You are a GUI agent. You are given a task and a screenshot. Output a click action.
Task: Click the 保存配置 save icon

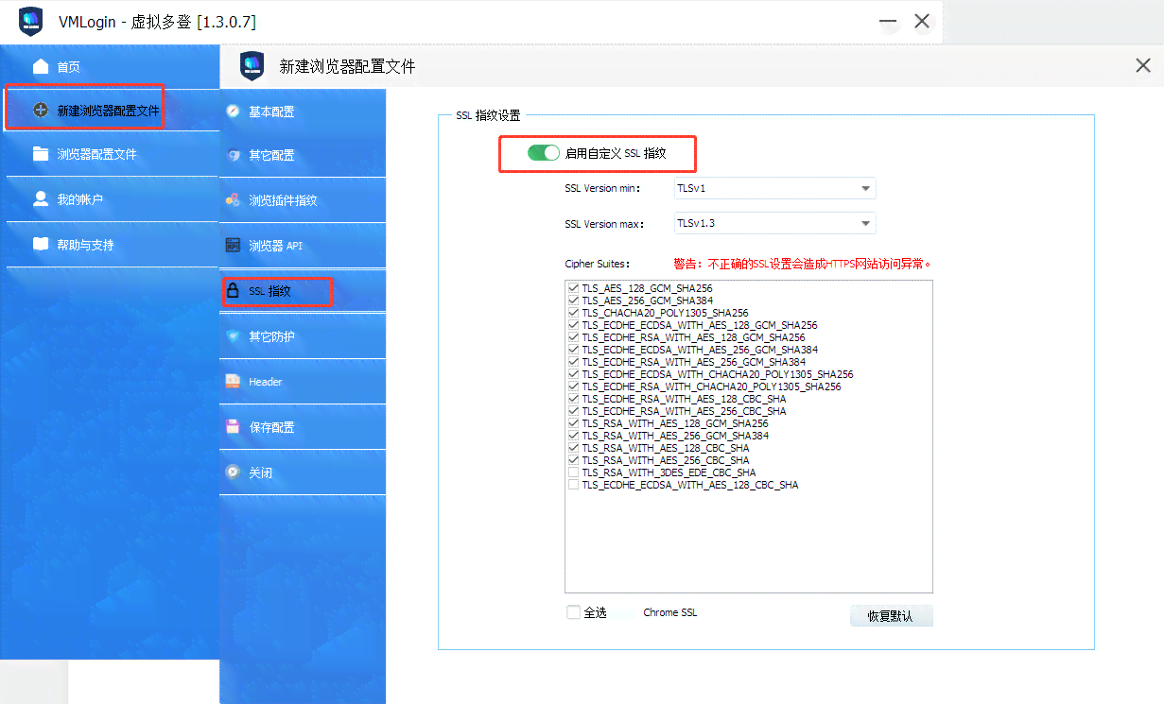(234, 427)
